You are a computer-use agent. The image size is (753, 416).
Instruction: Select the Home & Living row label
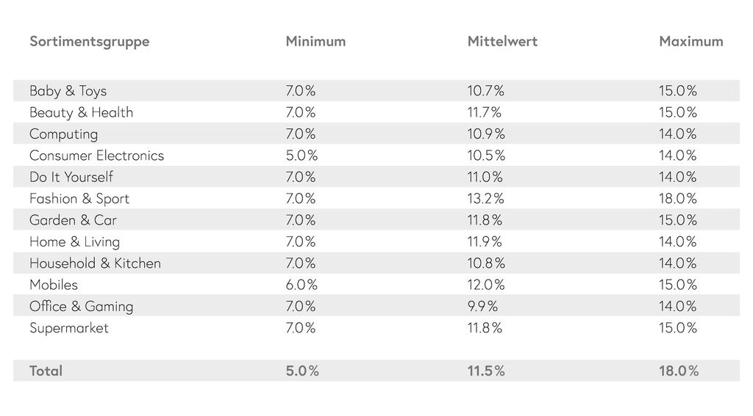[74, 241]
